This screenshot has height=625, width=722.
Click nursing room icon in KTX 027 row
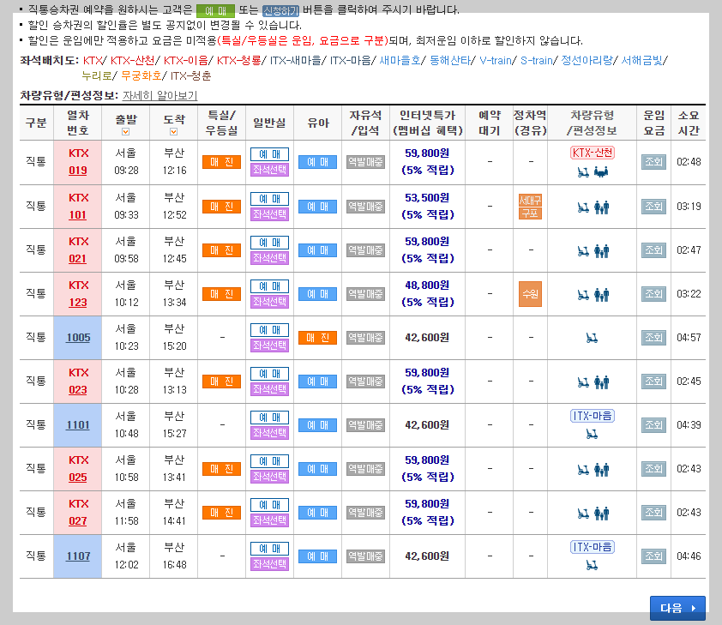point(601,514)
